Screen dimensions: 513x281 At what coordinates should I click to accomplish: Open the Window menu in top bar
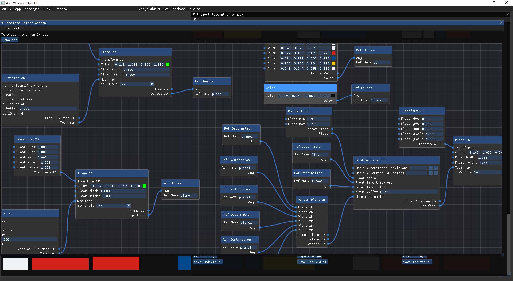tap(61, 9)
